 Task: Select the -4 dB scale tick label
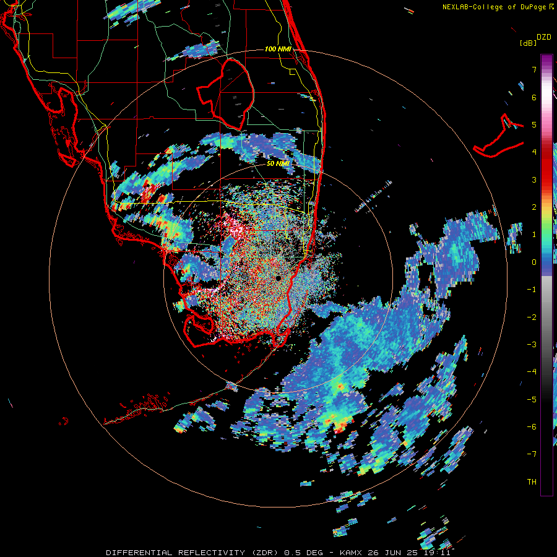pos(532,372)
